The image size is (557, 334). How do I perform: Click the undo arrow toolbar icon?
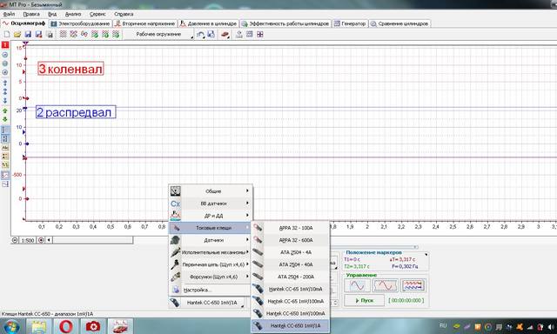(x=200, y=35)
